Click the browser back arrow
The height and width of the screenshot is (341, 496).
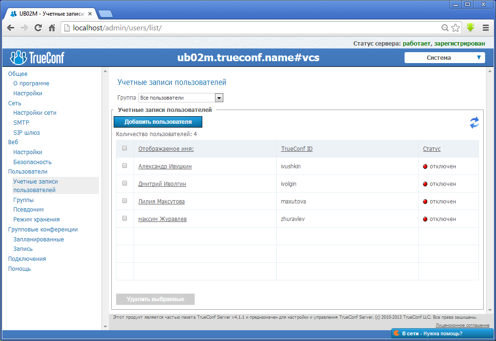[x=10, y=28]
